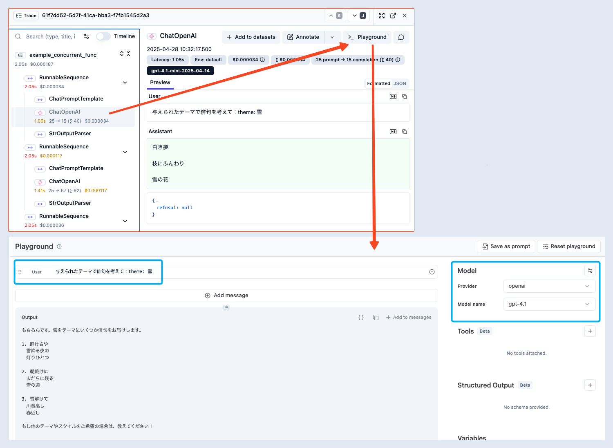Click Add to datasets button
This screenshot has height=448, width=613.
(251, 37)
